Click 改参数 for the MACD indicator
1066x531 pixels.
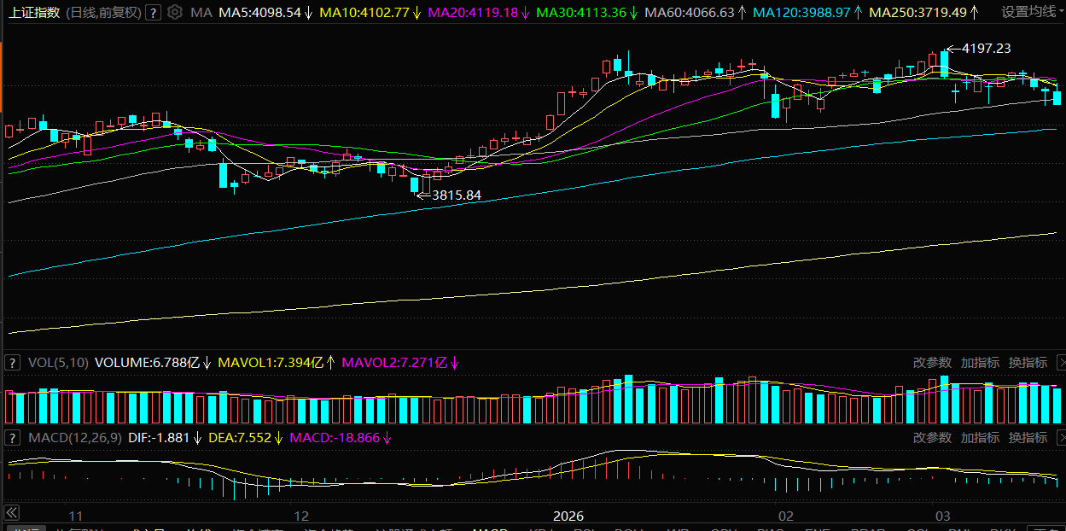click(x=932, y=438)
